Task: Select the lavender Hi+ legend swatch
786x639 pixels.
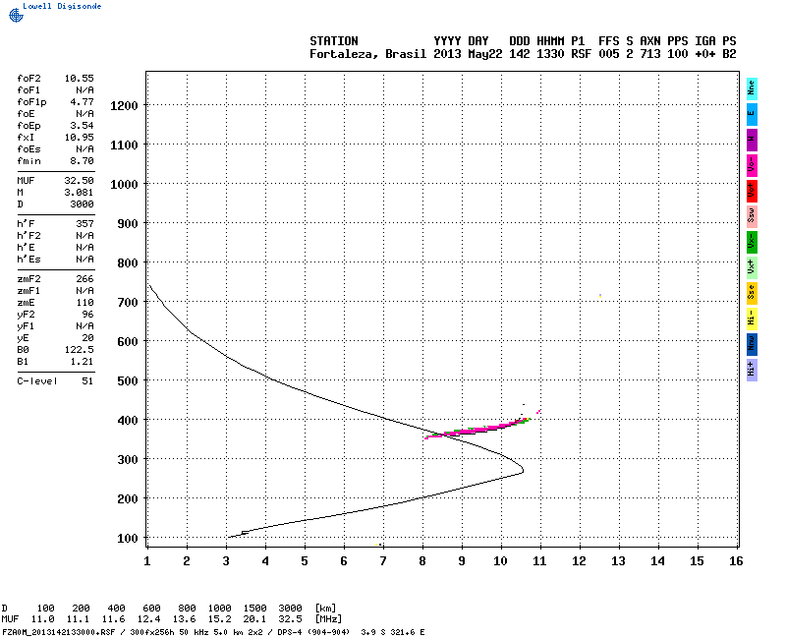Action: point(752,371)
